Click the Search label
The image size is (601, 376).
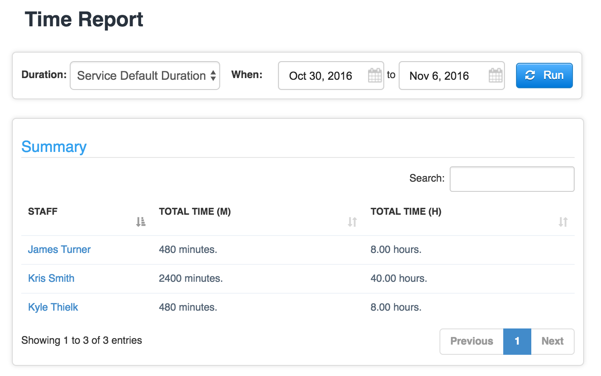[427, 178]
